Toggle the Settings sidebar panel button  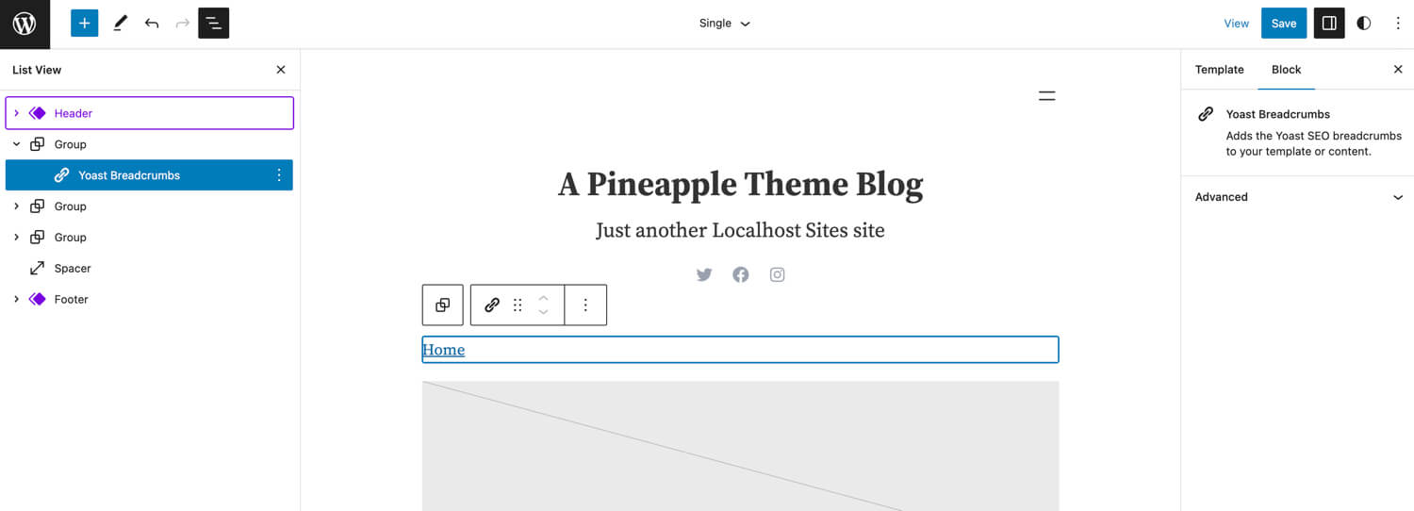[1329, 24]
